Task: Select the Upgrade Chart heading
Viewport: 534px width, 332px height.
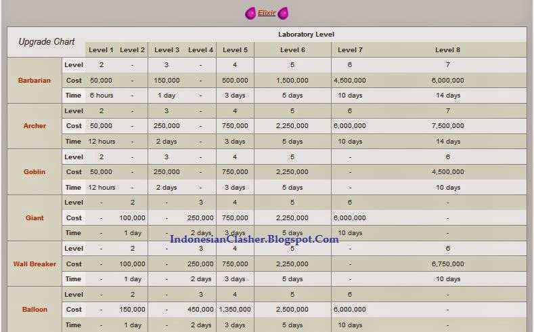Action: coord(46,41)
